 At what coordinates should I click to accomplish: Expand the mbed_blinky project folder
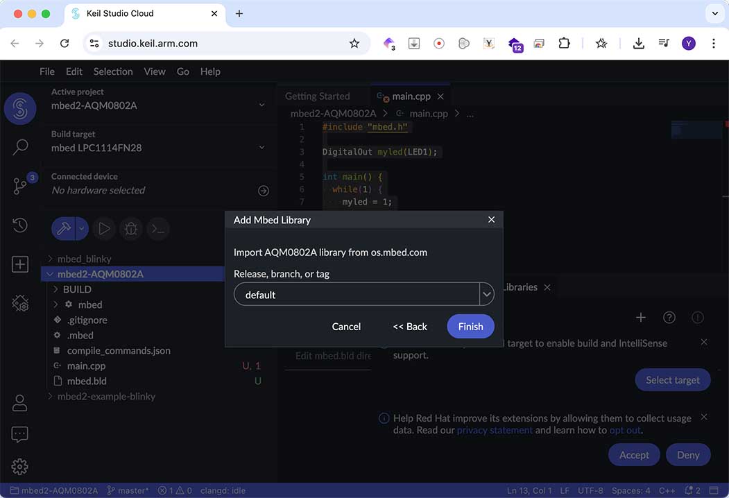click(x=50, y=259)
